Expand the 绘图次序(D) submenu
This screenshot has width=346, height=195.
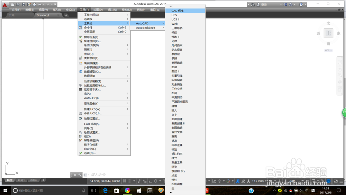(104, 45)
